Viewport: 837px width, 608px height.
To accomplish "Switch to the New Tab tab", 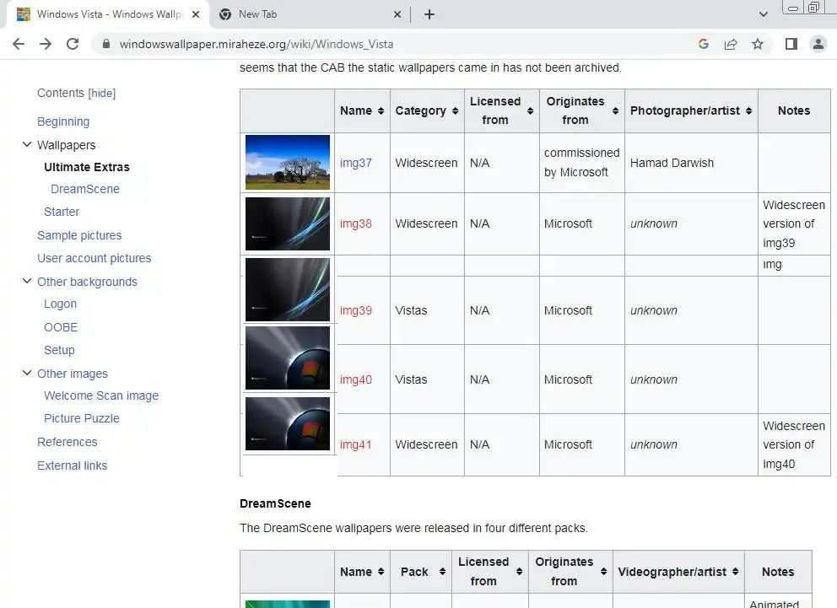I will coord(309,14).
